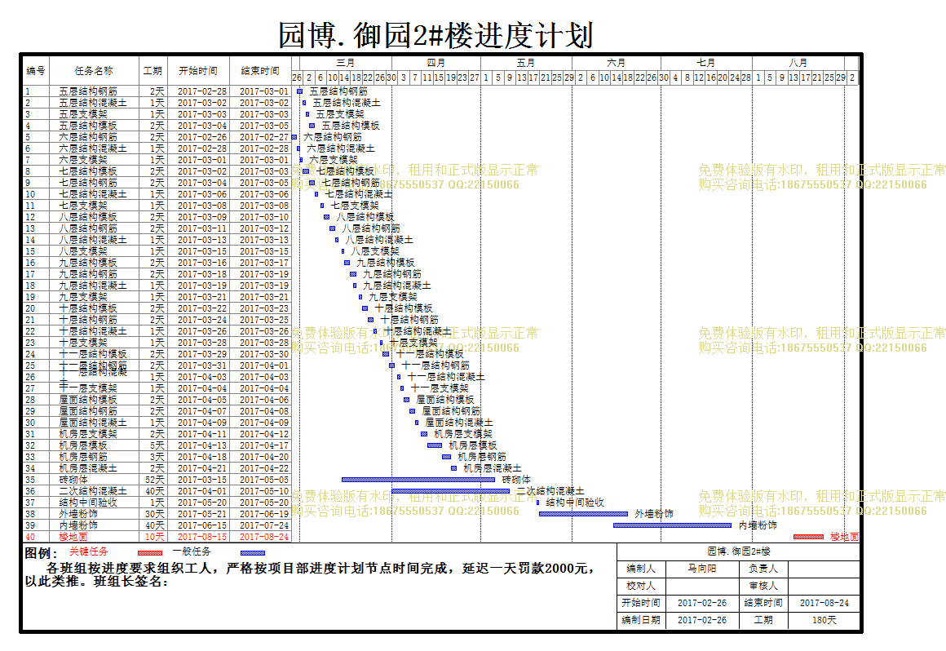This screenshot has width=946, height=651.
Task: Select the 编号 column header
Action: [x=36, y=71]
